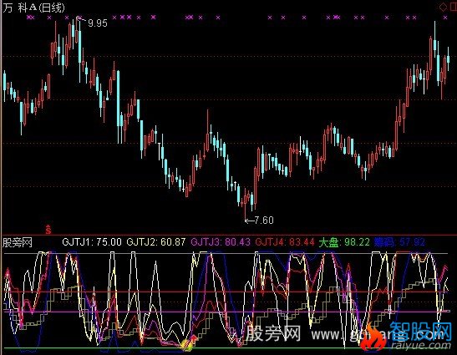
Task: Select the GJTJ2: 60.87 indicator value
Action: click(x=156, y=242)
